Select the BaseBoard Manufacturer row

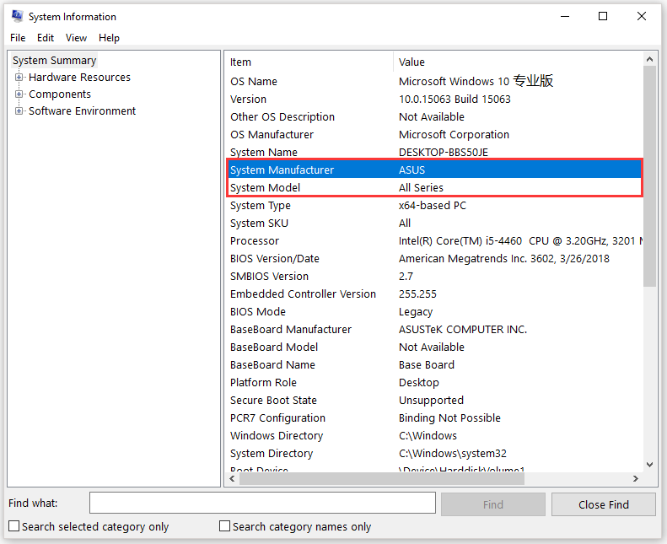pyautogui.click(x=434, y=330)
